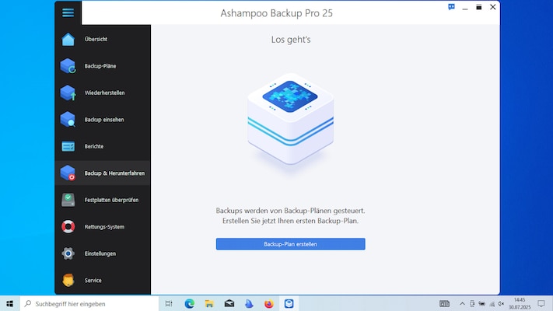Launch Microsoft Edge from the taskbar
Screen dimensions: 553x311
pos(190,304)
